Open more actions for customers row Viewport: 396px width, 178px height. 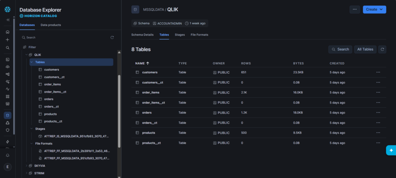(x=378, y=72)
